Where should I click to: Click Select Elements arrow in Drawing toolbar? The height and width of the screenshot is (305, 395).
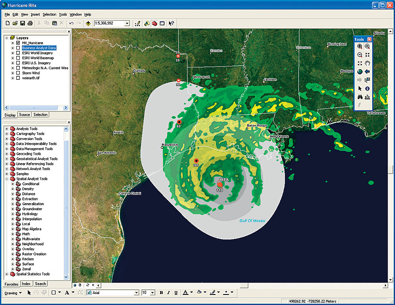[x=29, y=292]
